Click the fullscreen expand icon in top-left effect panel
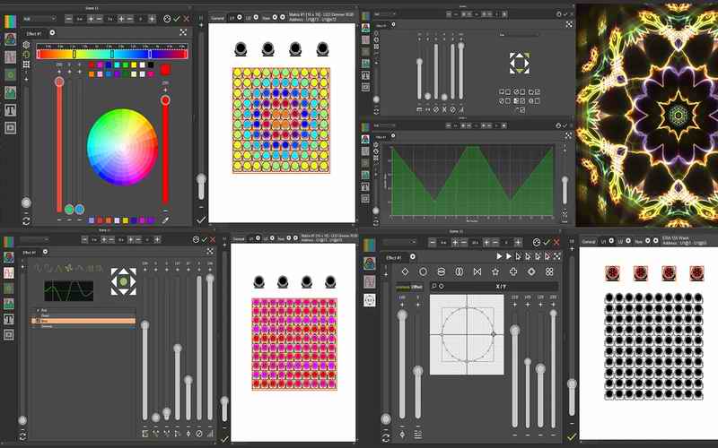 coord(183,32)
